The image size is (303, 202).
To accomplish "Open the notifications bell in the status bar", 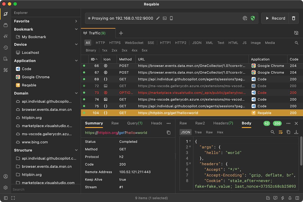I will click(x=290, y=198).
